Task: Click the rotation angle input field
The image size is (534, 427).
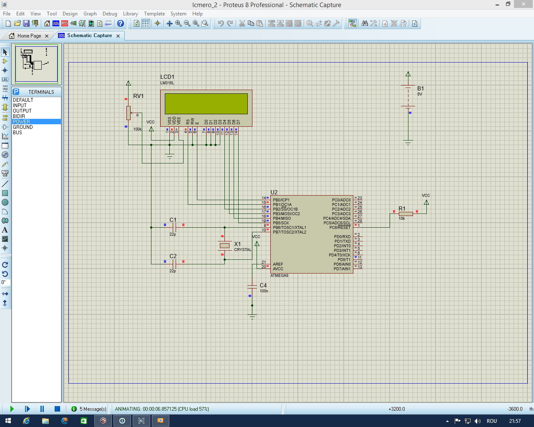Action: 5,283
